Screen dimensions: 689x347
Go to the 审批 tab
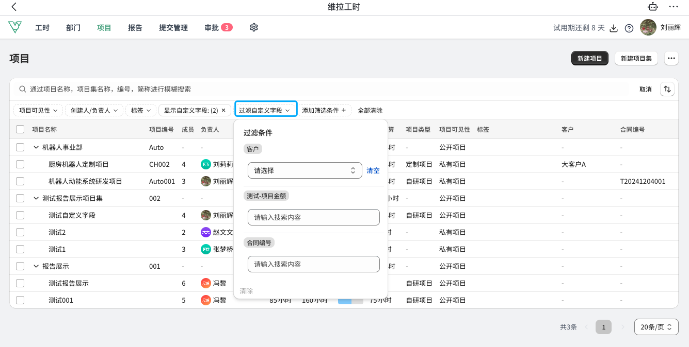tap(212, 28)
